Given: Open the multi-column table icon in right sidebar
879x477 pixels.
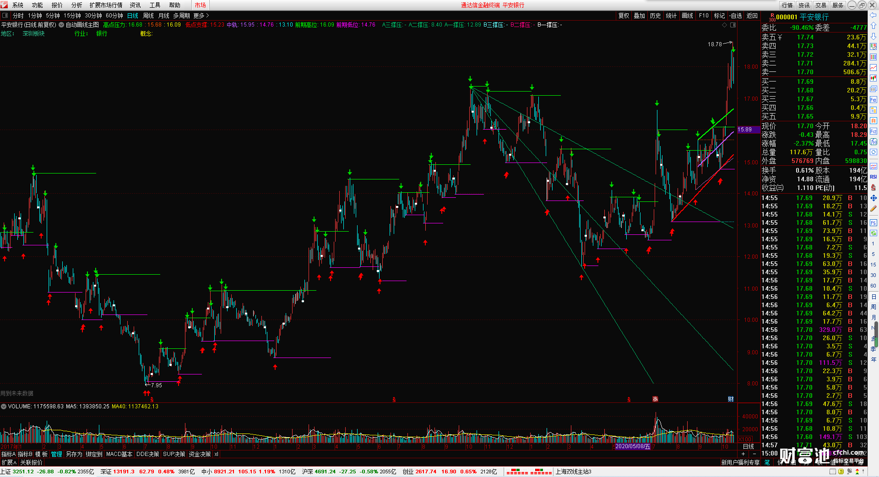Looking at the screenshot, I should point(874,57).
